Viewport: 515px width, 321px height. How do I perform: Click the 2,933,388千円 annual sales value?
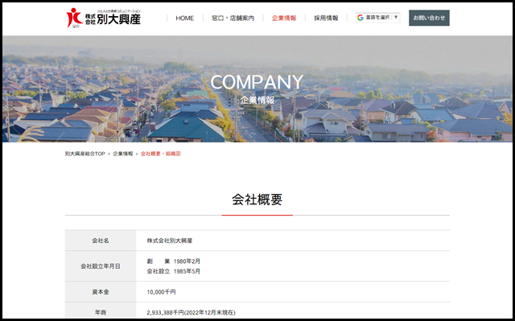[x=192, y=312]
